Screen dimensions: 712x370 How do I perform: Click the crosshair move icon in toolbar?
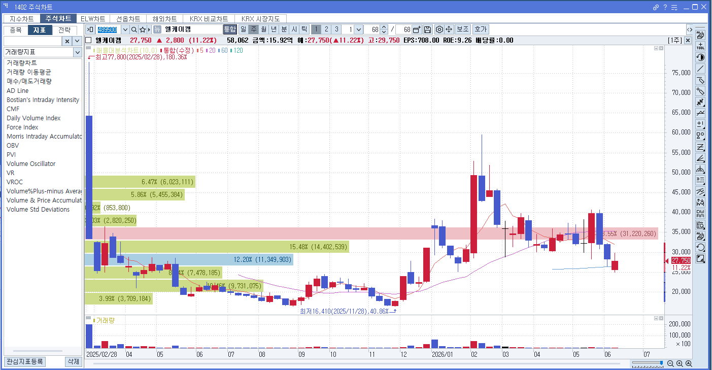tap(449, 29)
